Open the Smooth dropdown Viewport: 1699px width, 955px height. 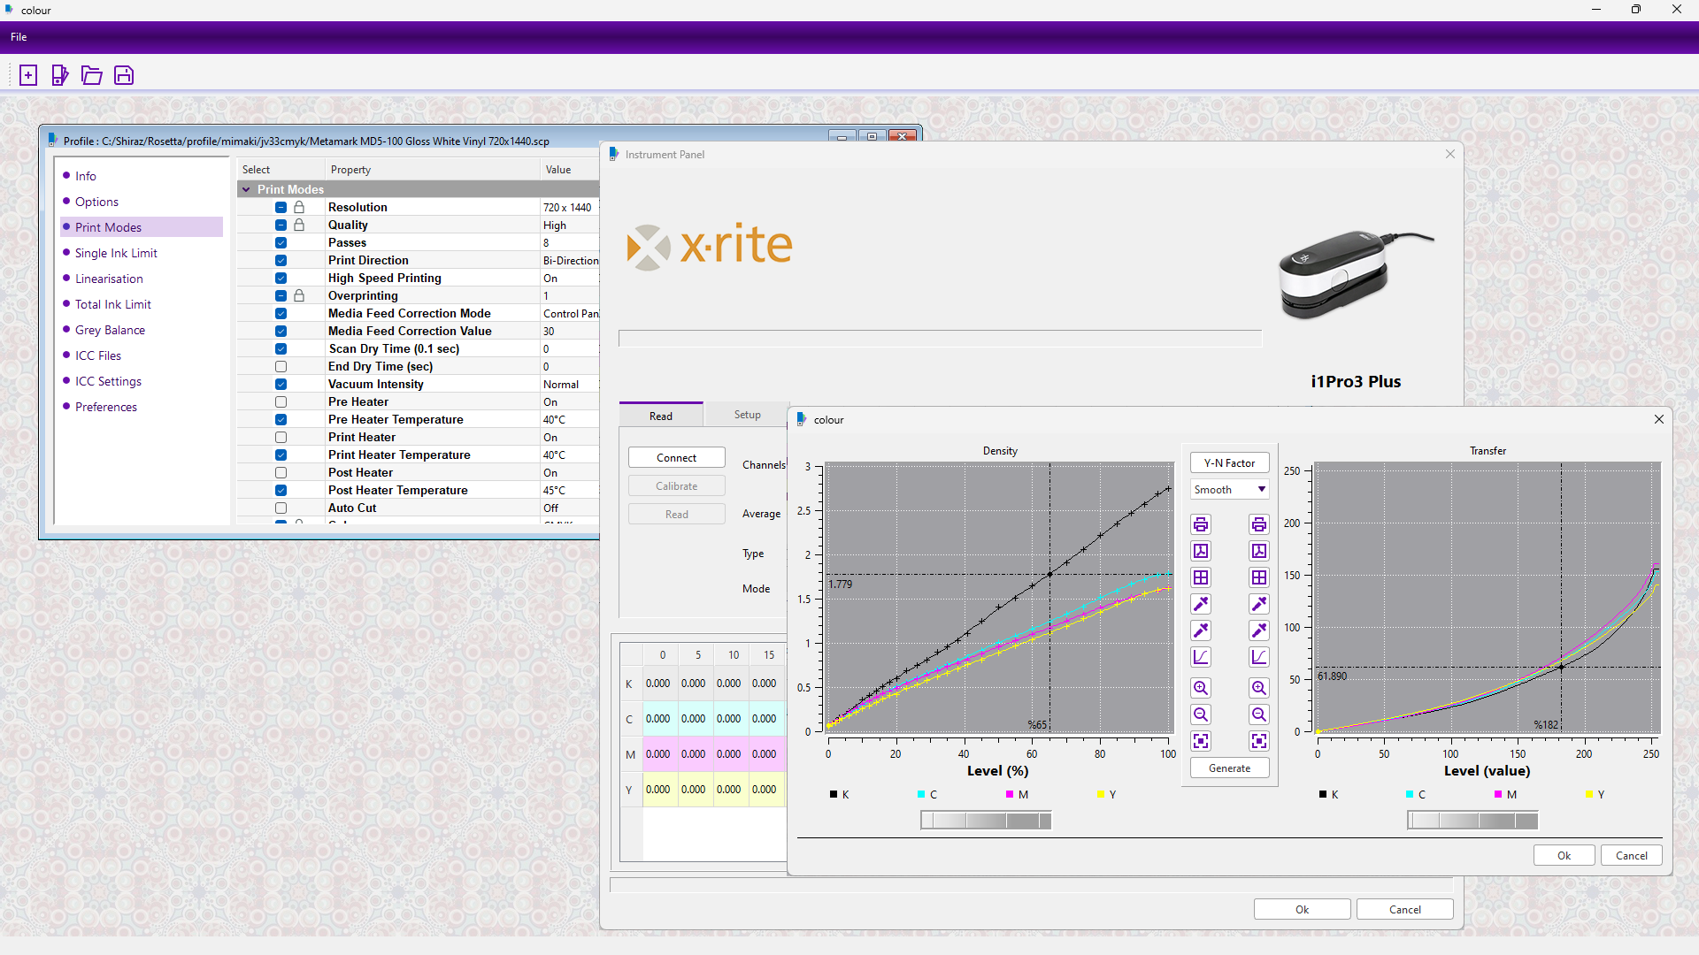pyautogui.click(x=1229, y=489)
